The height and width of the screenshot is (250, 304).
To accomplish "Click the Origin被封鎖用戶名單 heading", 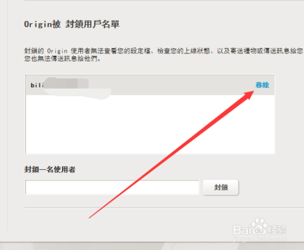I will pyautogui.click(x=72, y=24).
